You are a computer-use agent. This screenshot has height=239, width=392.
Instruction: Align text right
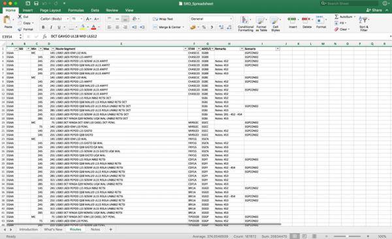pos(125,27)
